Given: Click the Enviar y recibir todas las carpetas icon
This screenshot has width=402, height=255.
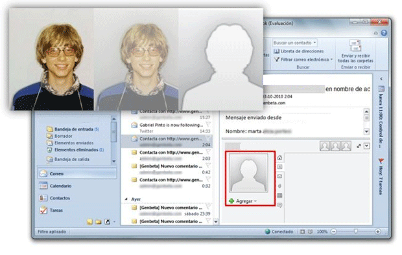Looking at the screenshot, I should [x=355, y=45].
